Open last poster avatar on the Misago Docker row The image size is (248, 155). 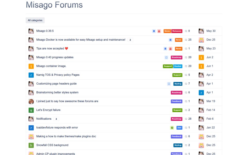click(x=201, y=40)
